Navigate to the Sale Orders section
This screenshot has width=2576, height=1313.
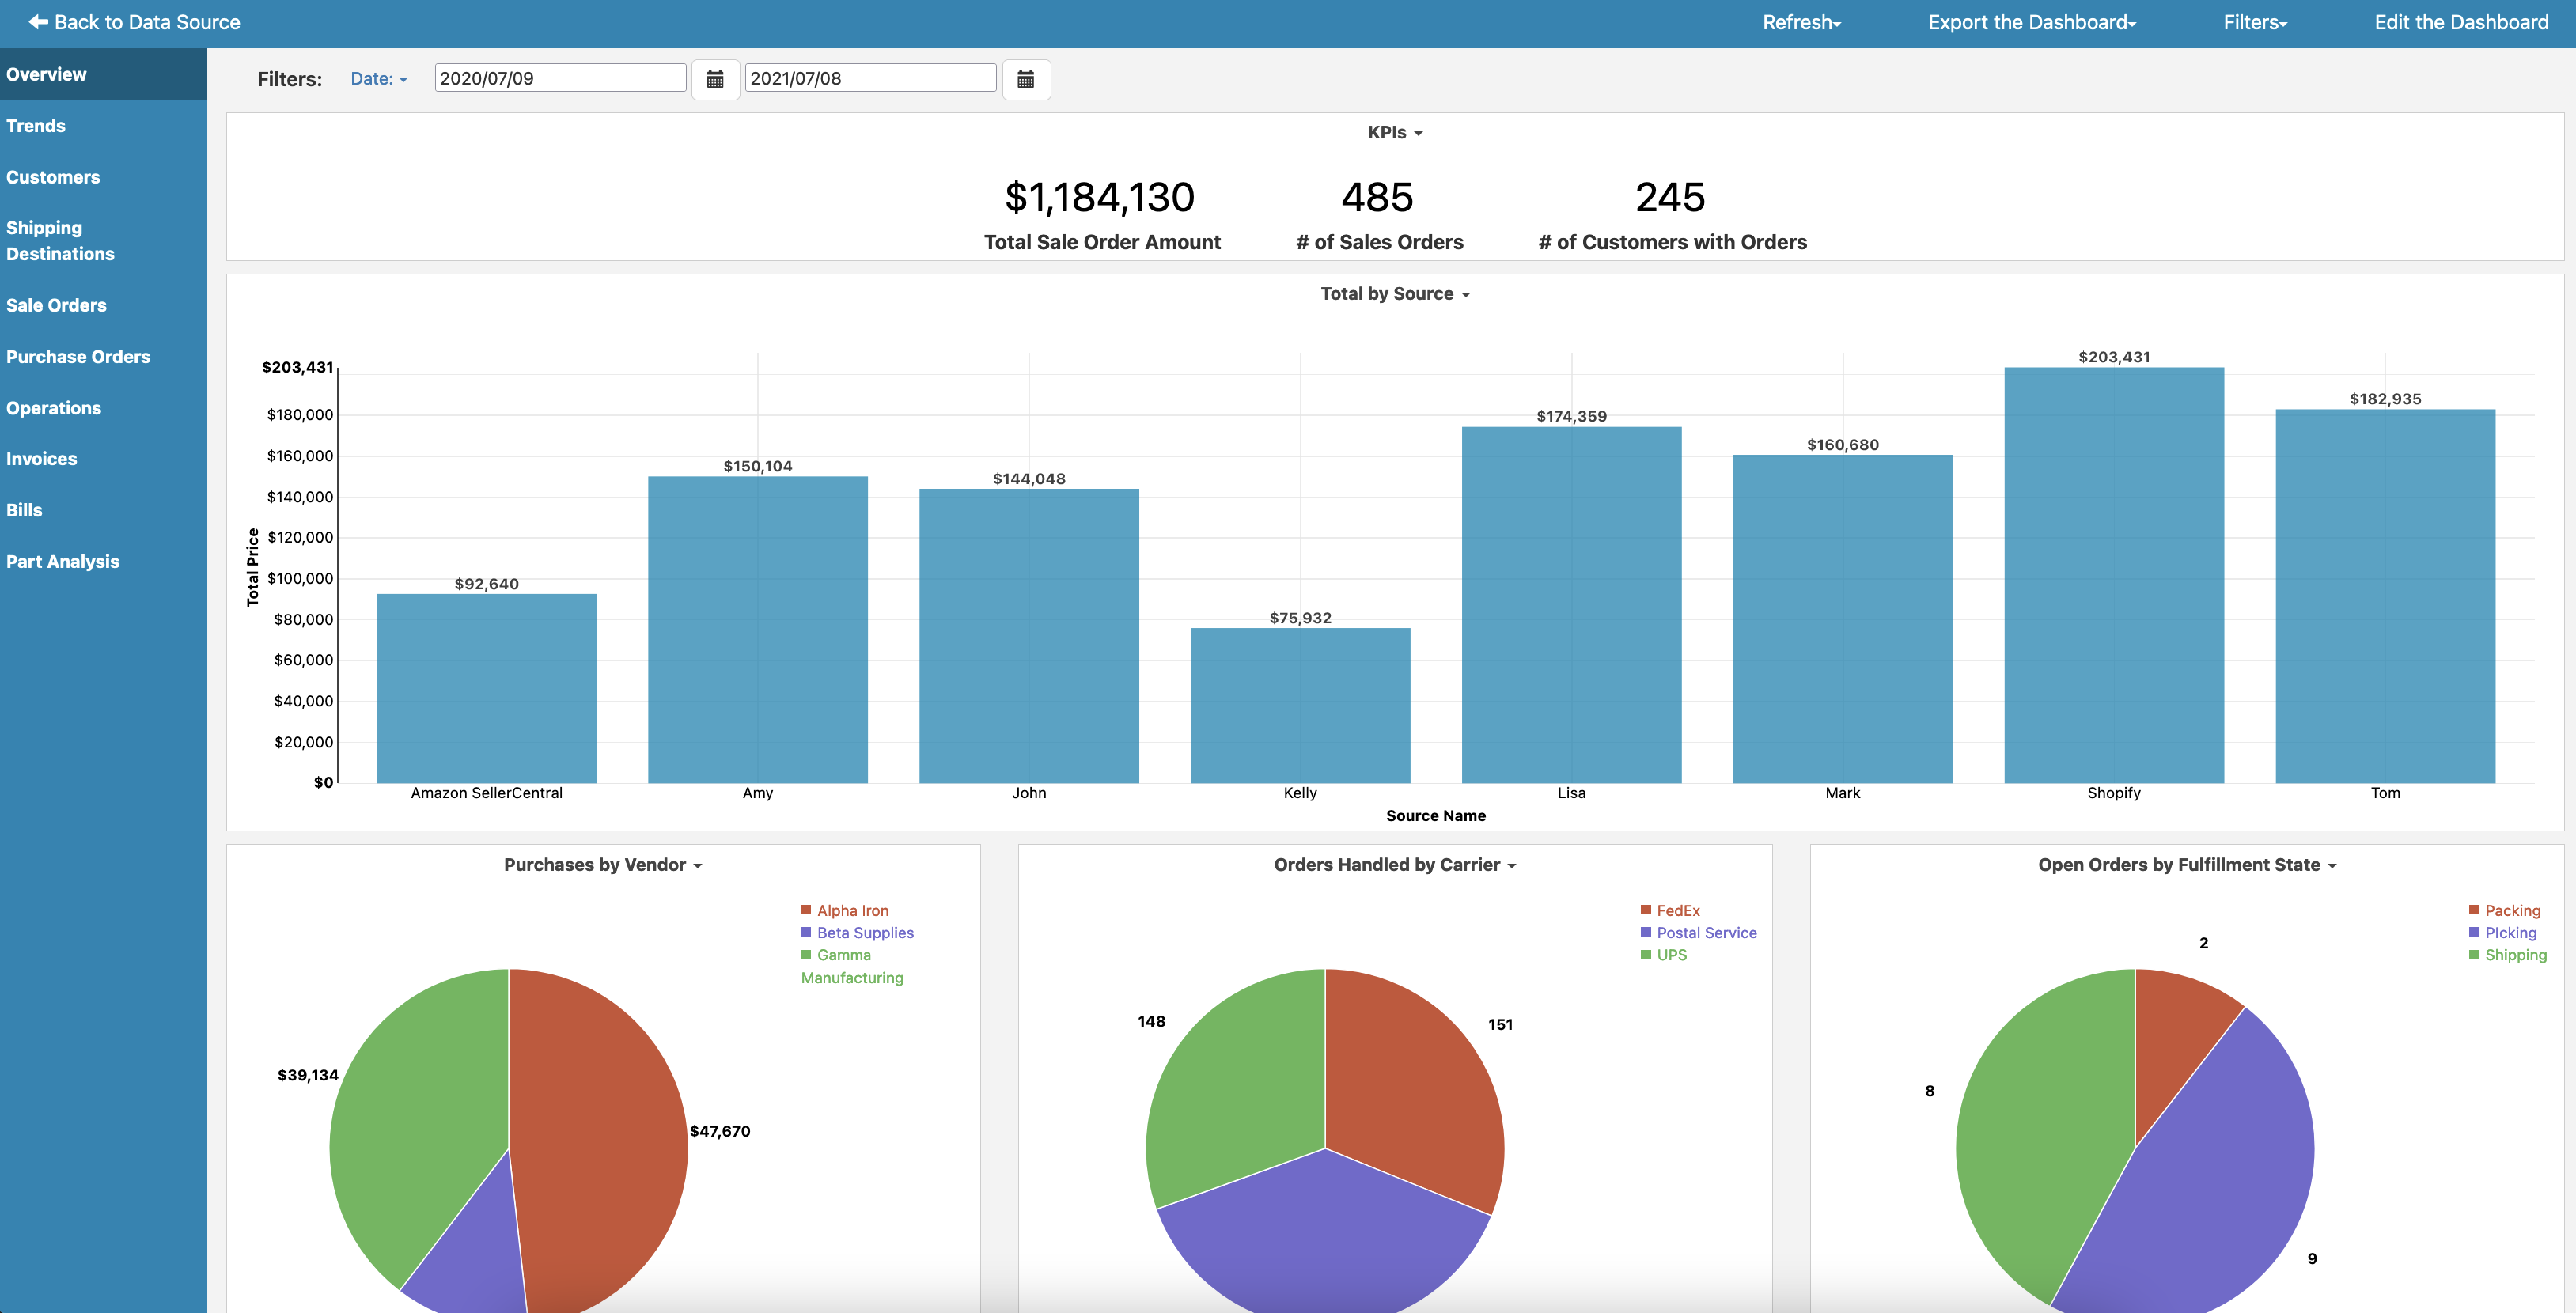[x=55, y=303]
